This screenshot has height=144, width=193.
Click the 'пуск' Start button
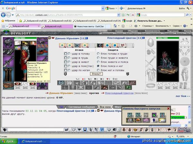tap(9, 141)
